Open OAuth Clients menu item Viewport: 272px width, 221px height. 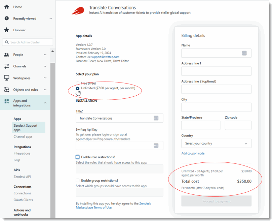point(23,200)
